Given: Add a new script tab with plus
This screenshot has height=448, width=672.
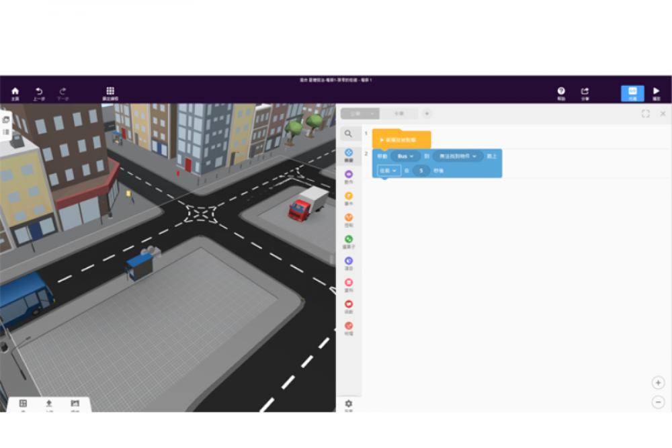Looking at the screenshot, I should click(x=427, y=114).
